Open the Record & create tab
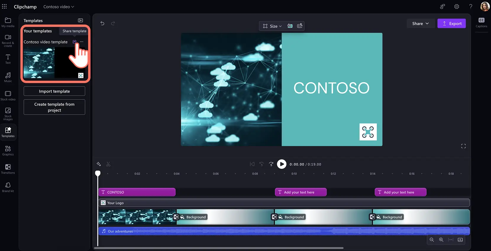This screenshot has width=491, height=251. tap(8, 41)
